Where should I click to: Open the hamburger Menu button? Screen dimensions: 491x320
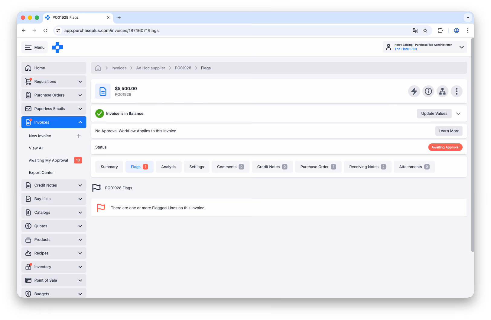[x=34, y=47]
